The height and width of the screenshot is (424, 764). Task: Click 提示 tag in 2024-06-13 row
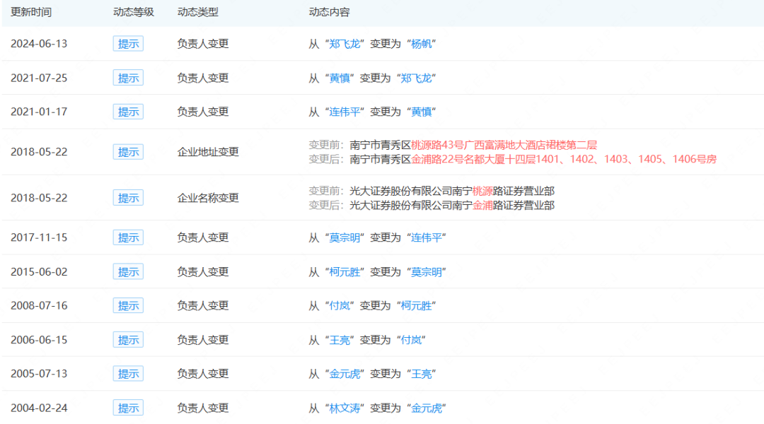tap(128, 44)
